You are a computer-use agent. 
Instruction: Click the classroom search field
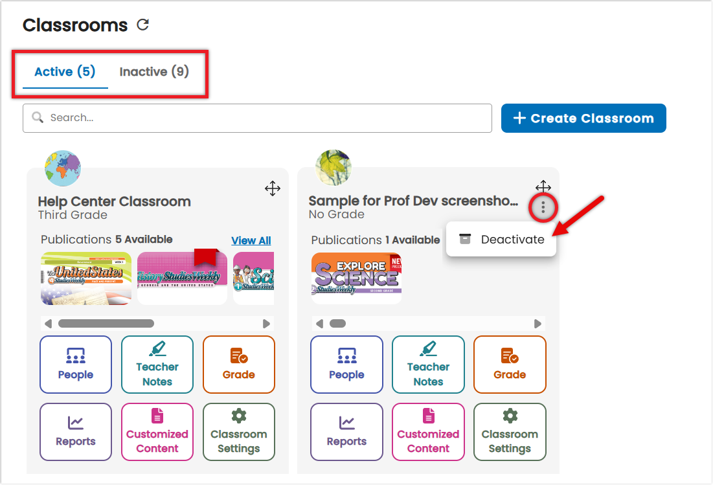257,118
